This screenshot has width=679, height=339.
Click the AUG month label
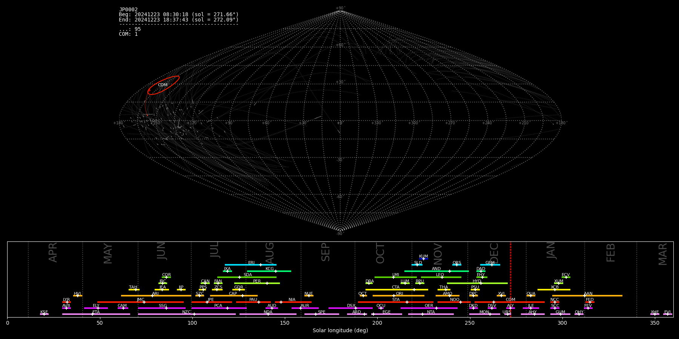(270, 253)
